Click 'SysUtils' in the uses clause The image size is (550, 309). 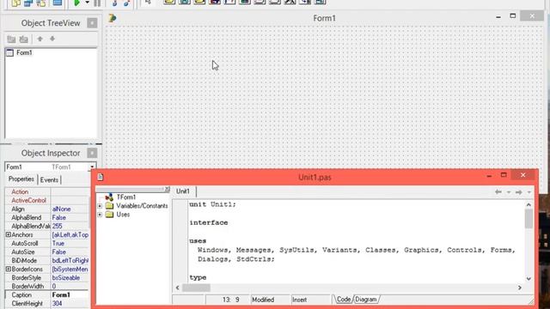pos(296,250)
